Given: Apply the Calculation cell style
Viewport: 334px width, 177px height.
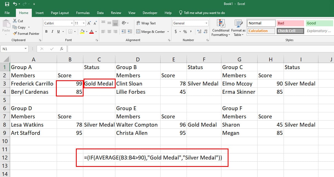Looking at the screenshot, I should 261,31.
